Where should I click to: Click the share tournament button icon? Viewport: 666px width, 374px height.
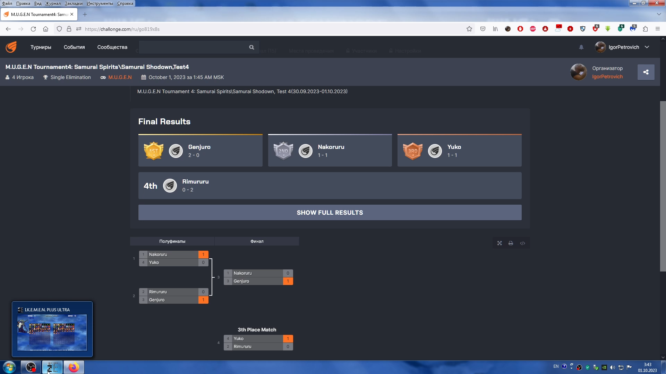click(x=646, y=72)
